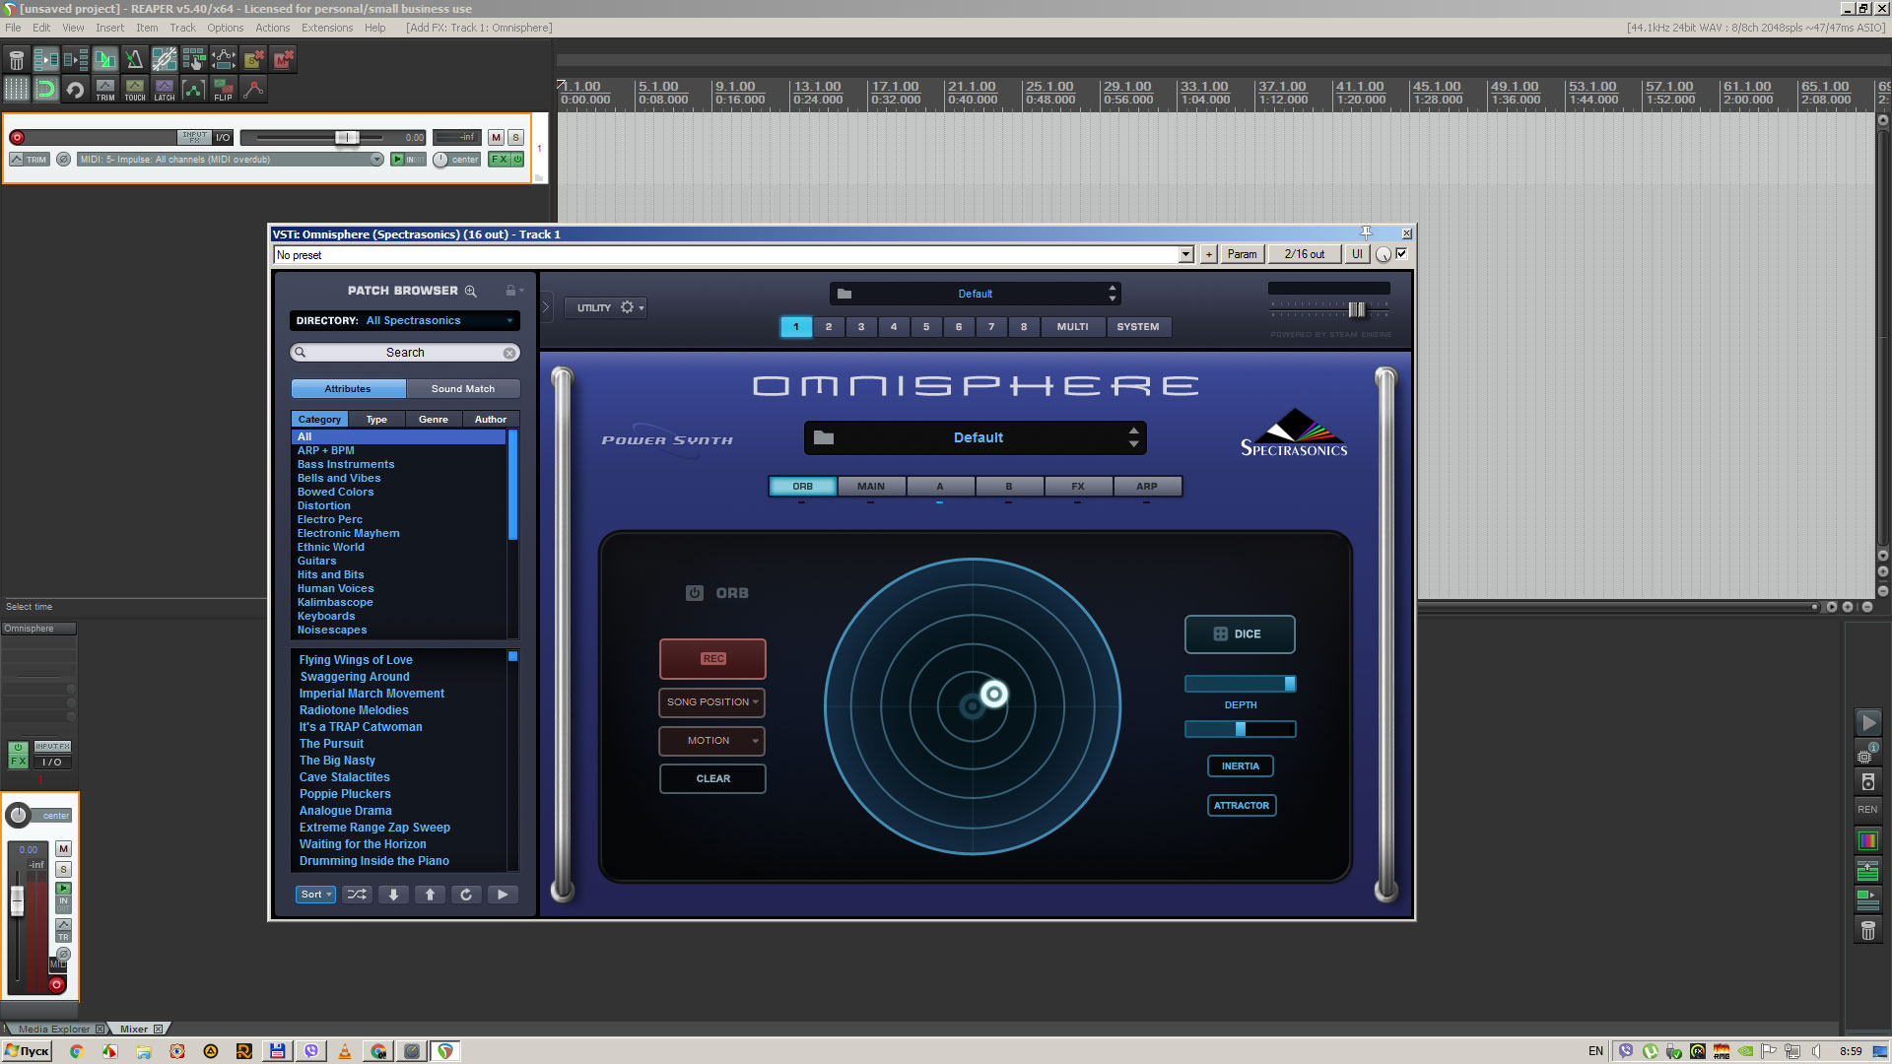Toggle item grouping chain icon in toolbar
1892x1064 pixels.
click(x=164, y=60)
